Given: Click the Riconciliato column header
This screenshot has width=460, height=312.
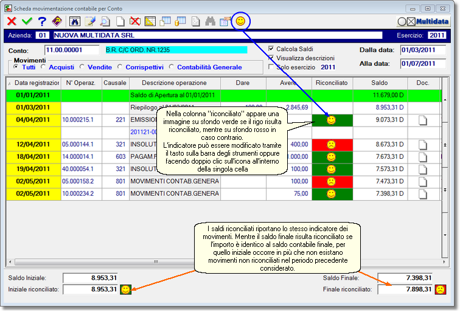Looking at the screenshot, I should 332,83.
